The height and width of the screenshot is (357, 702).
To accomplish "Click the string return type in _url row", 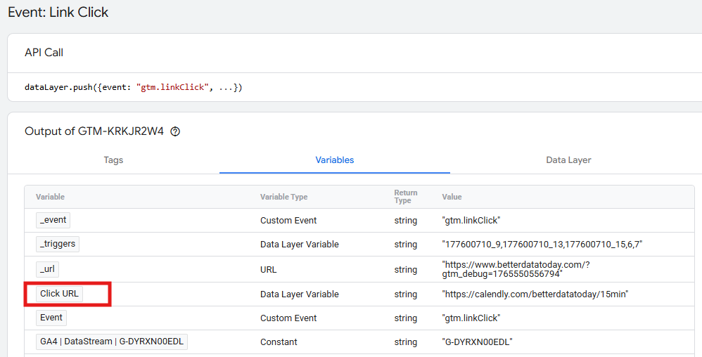I will pos(406,270).
